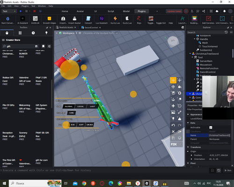Click the Run button in command bar
234x187 pixels.
tap(228, 170)
